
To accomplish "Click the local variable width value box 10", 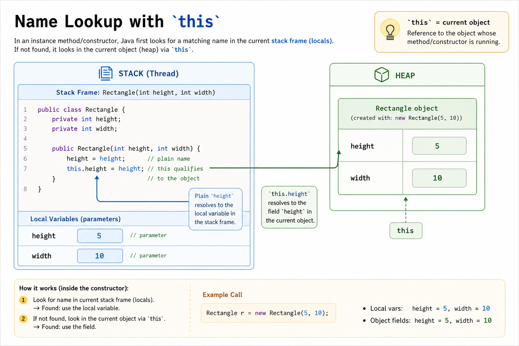I will (100, 256).
